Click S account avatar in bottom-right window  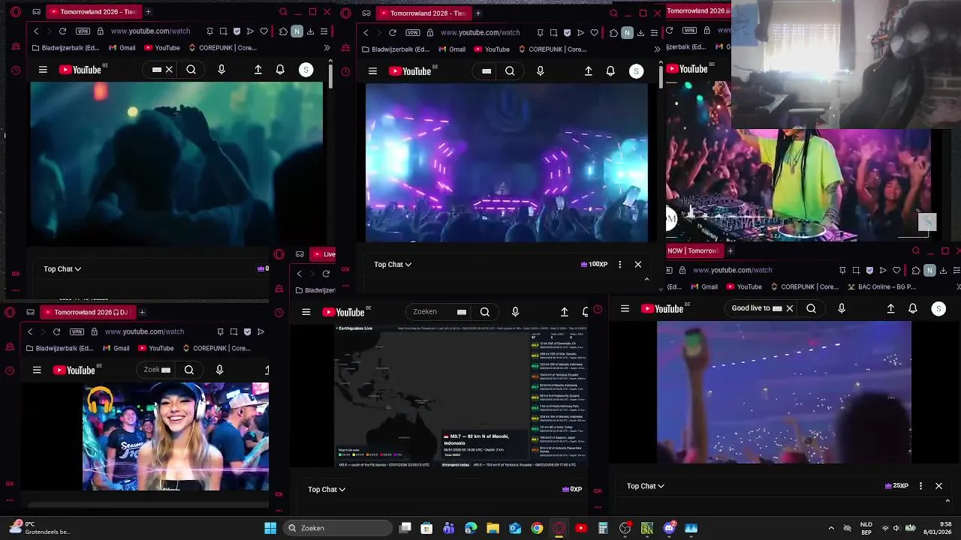coord(938,308)
